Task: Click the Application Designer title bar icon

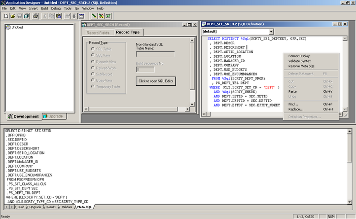Action: click(x=3, y=3)
